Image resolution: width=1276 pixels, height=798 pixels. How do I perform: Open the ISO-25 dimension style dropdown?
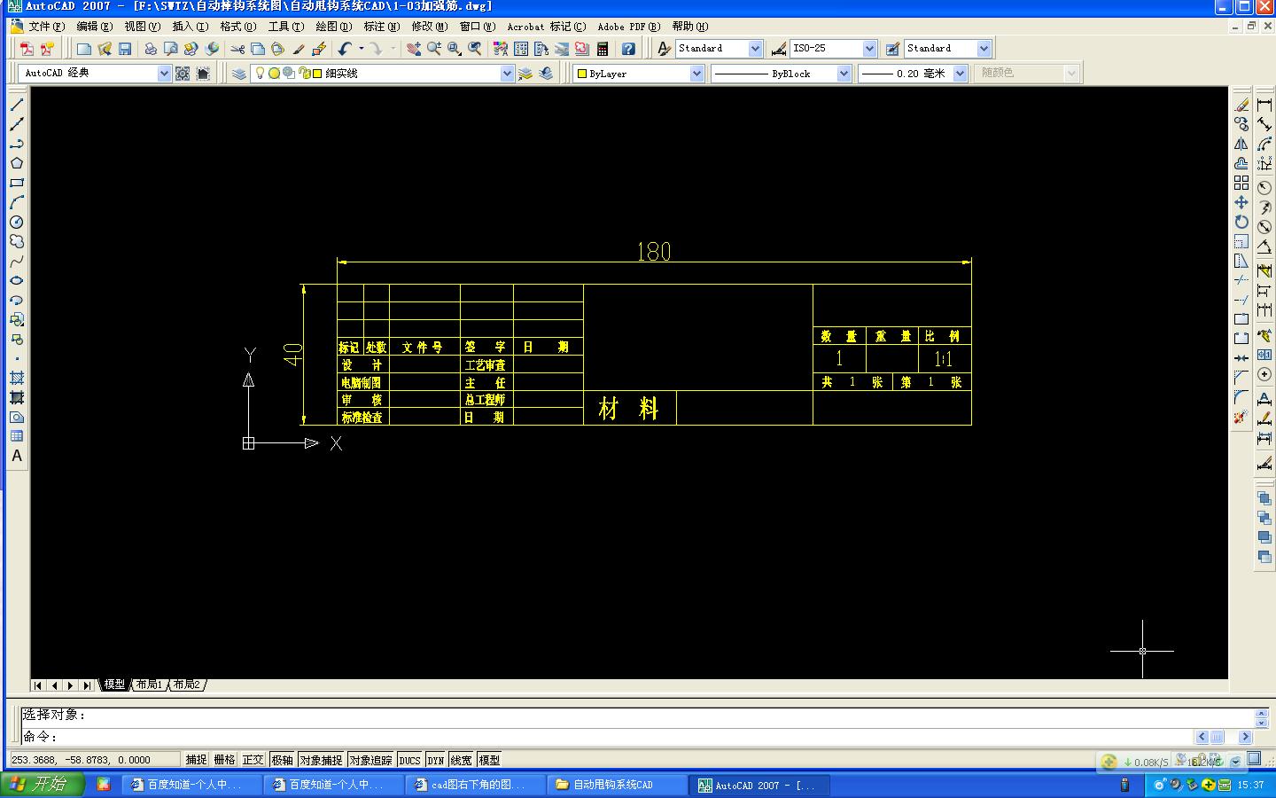(x=869, y=49)
